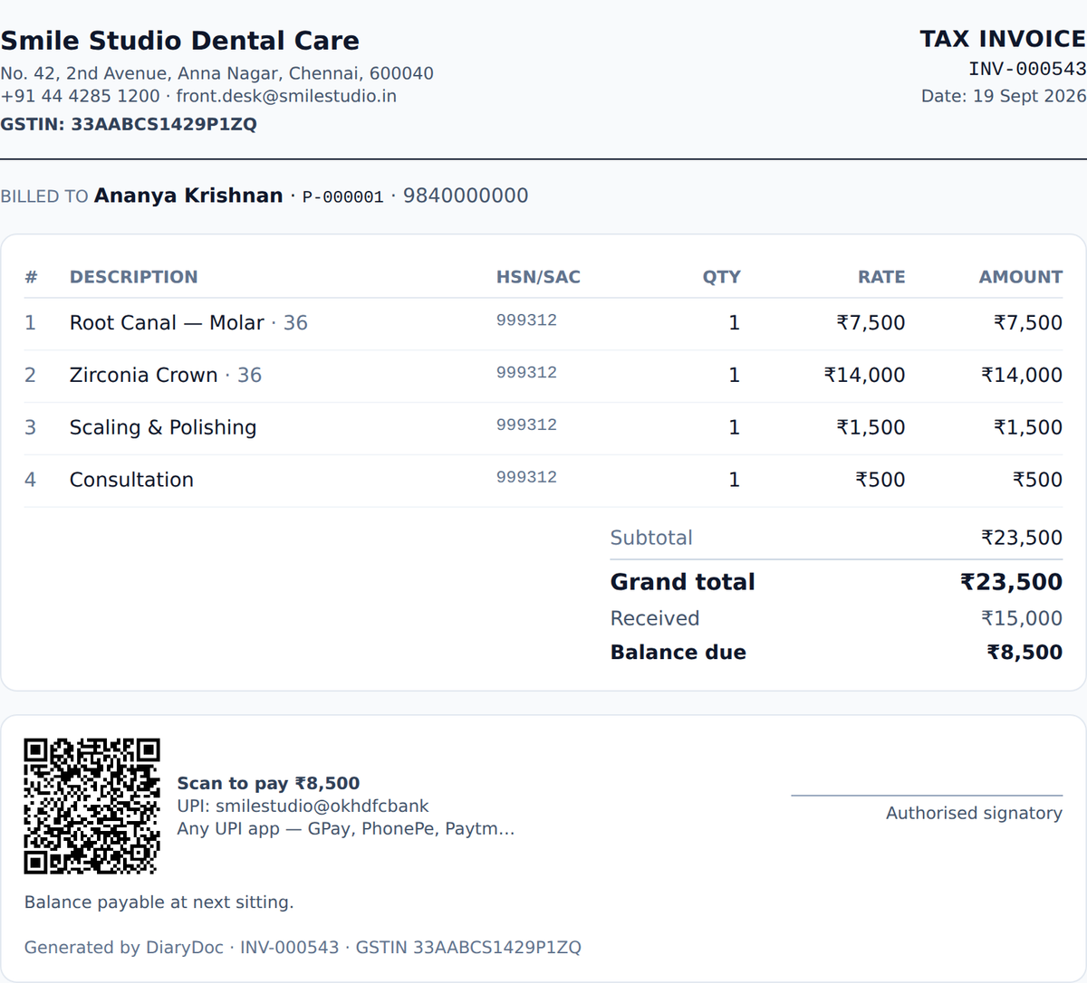The width and height of the screenshot is (1087, 983).
Task: Click the Authorised signatory label
Action: [x=974, y=814]
